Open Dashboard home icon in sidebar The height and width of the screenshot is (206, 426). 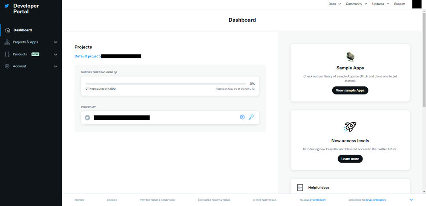coord(8,30)
